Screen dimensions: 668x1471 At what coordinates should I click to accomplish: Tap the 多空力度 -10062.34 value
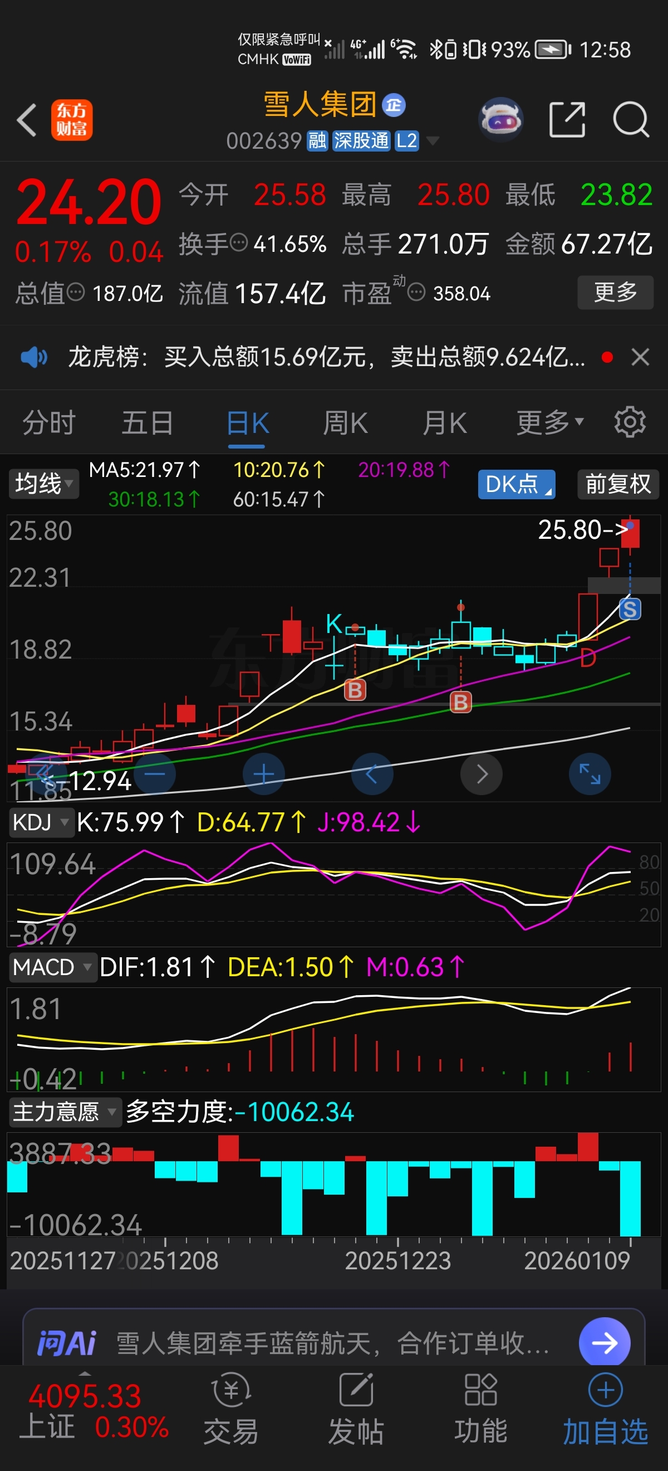point(239,1112)
